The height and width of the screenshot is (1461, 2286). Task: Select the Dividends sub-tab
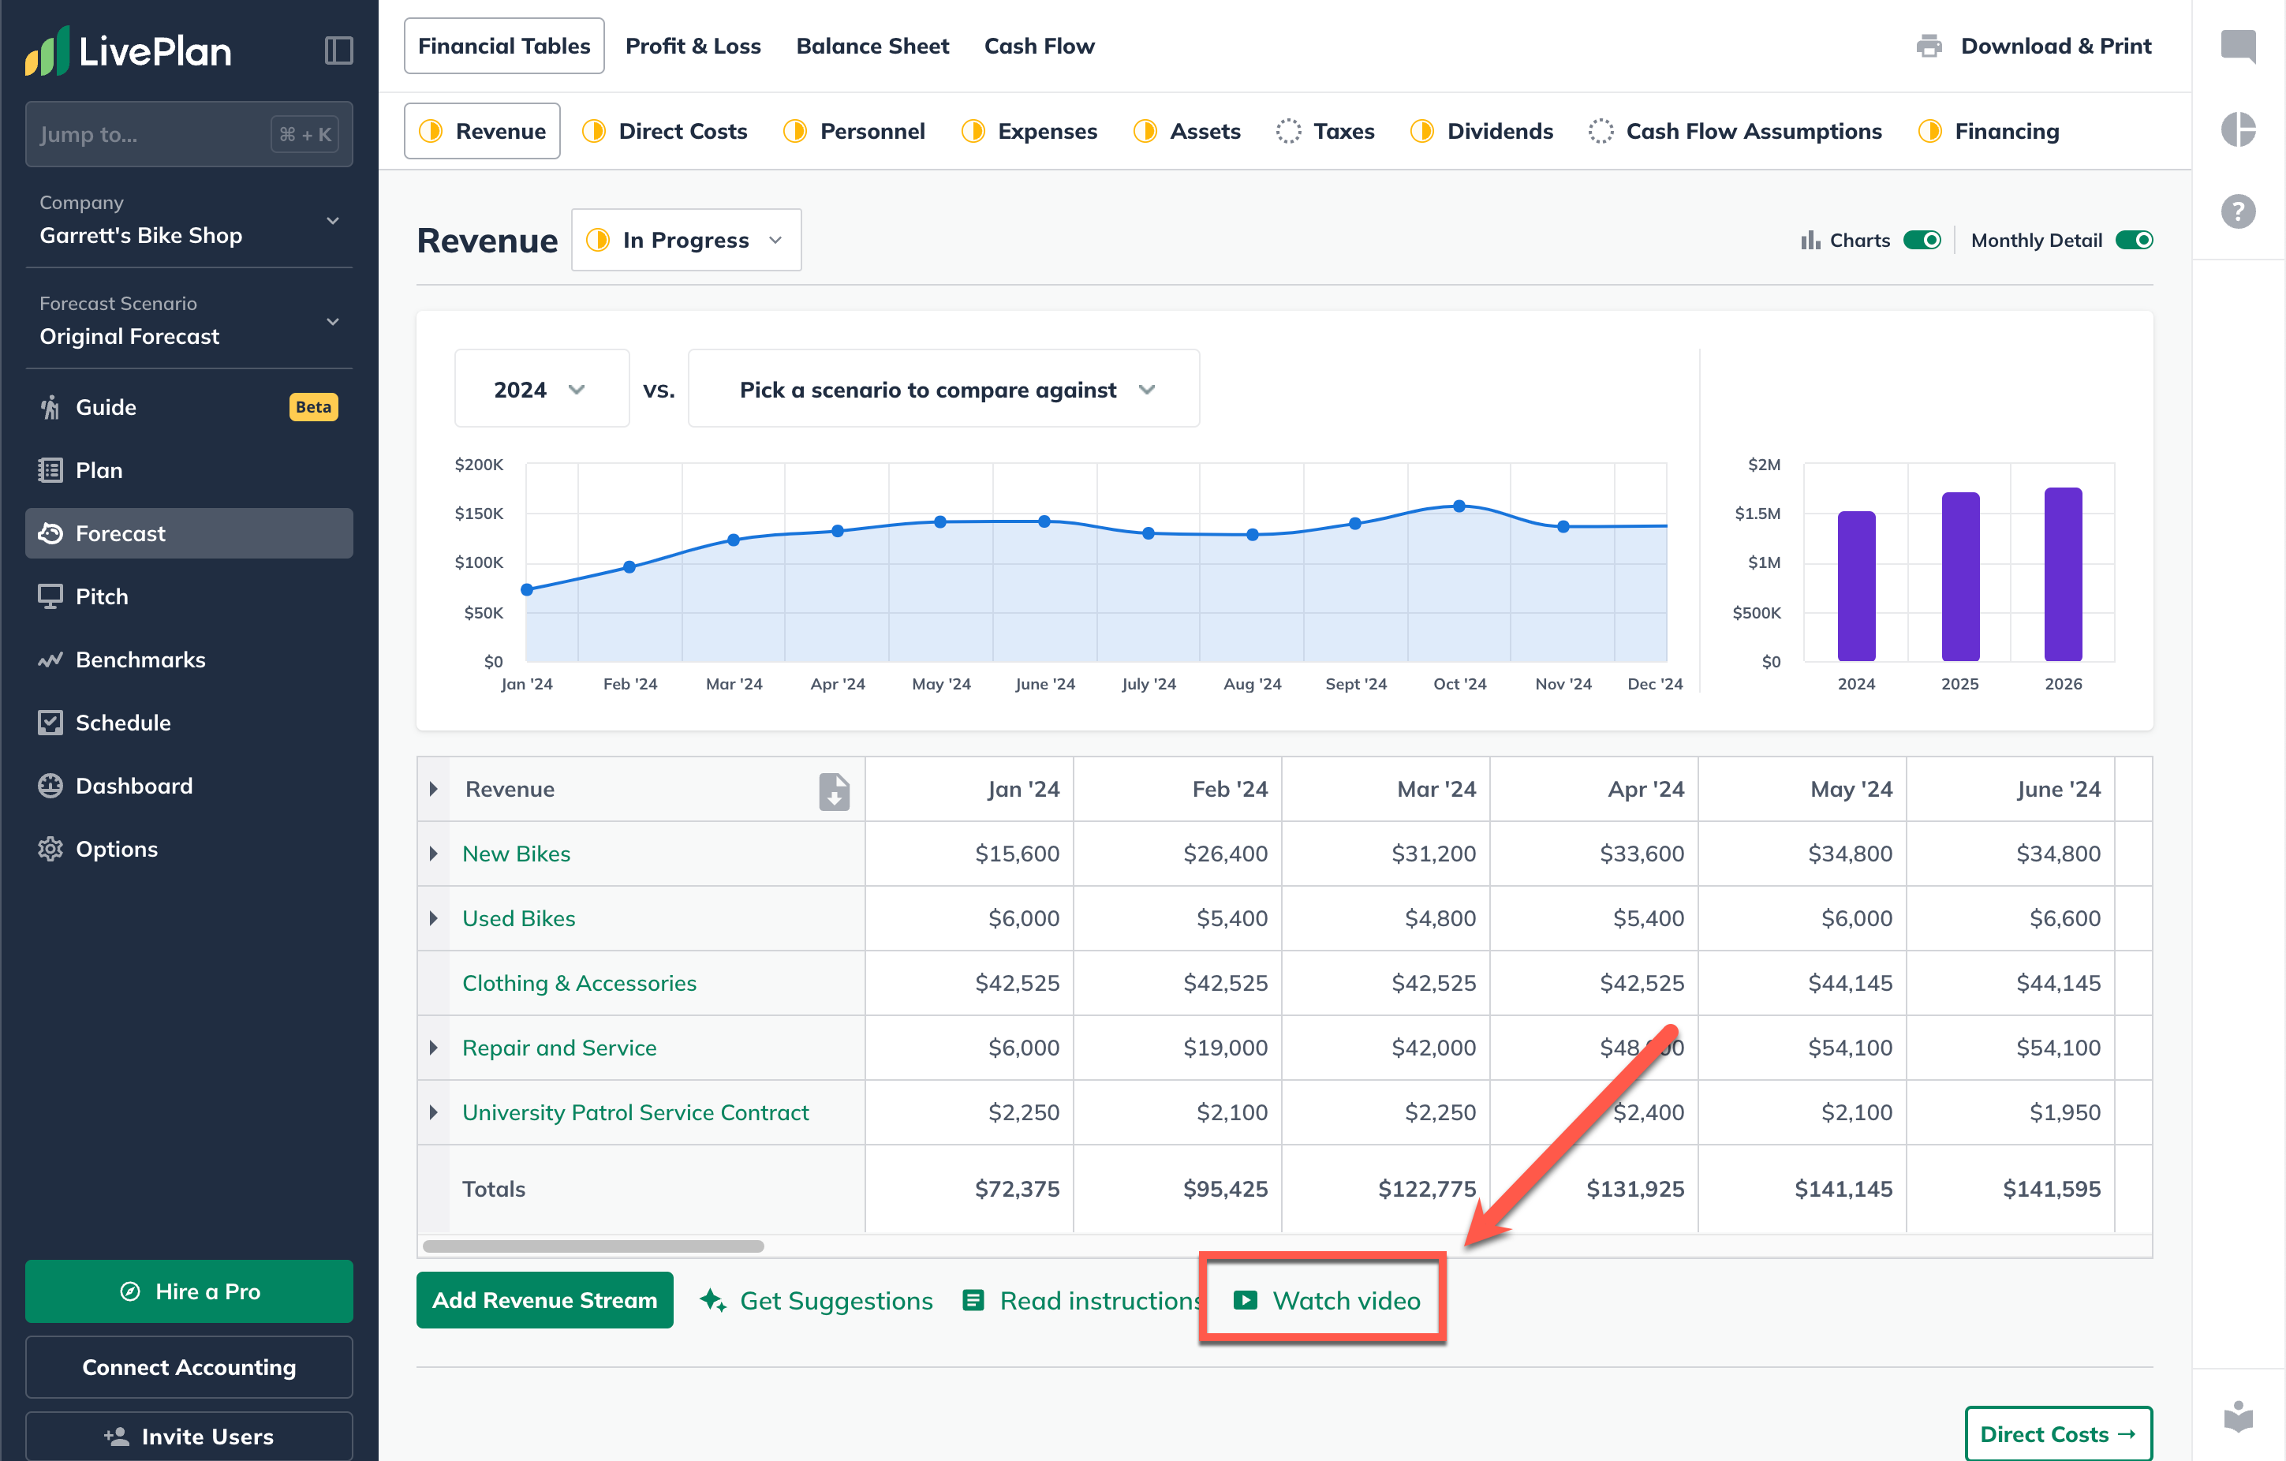[x=1481, y=131]
